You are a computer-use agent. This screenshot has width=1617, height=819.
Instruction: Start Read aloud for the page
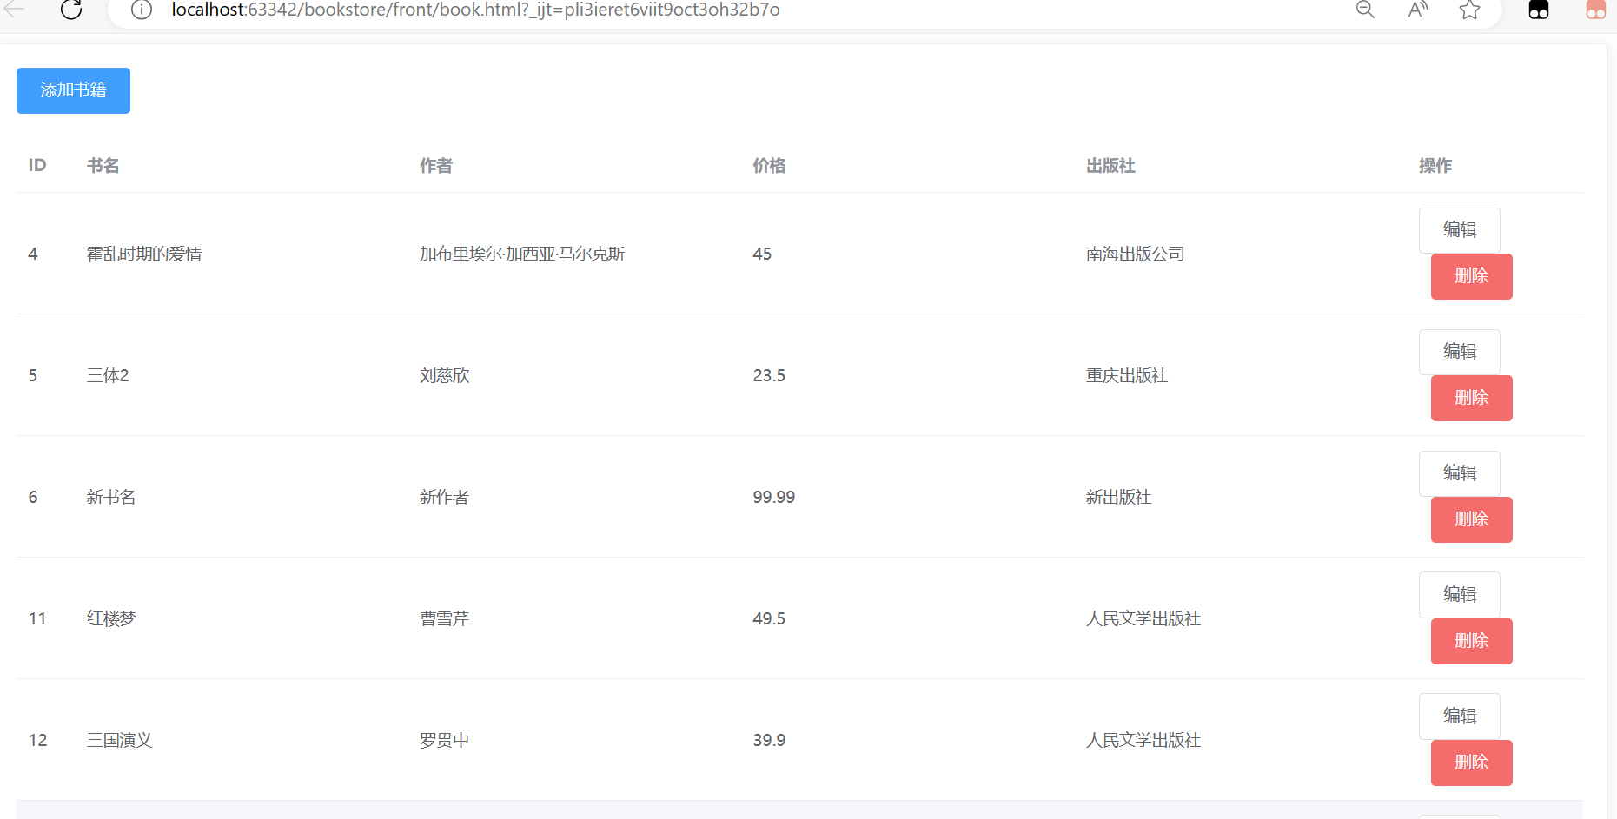point(1417,10)
